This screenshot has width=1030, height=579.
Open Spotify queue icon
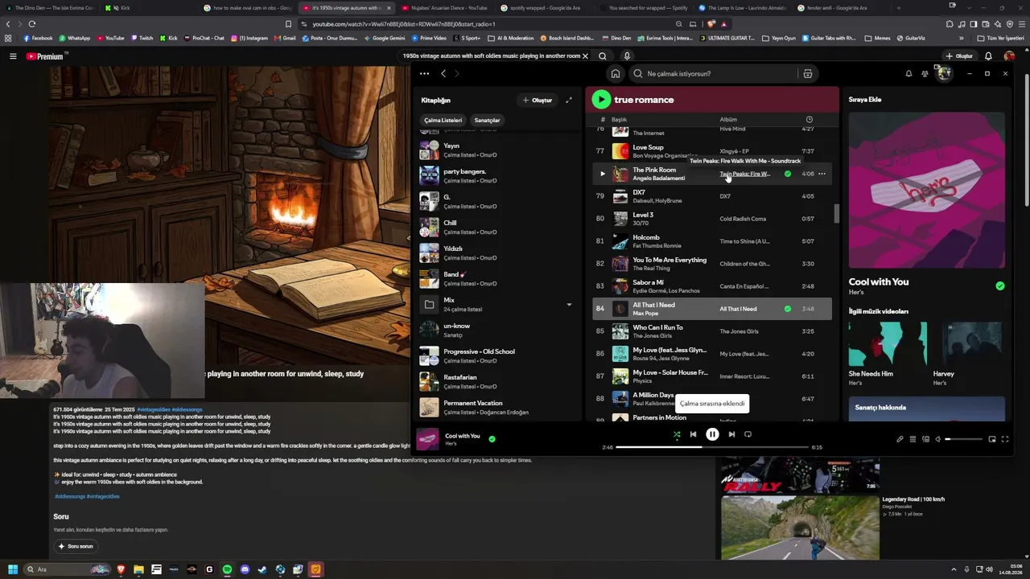[913, 439]
